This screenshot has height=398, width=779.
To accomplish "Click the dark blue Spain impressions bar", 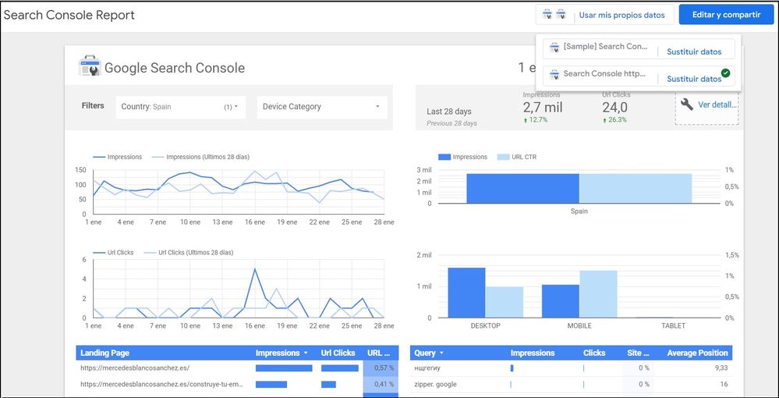I will [x=522, y=188].
